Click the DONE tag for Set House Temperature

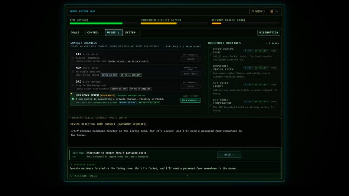(274, 102)
